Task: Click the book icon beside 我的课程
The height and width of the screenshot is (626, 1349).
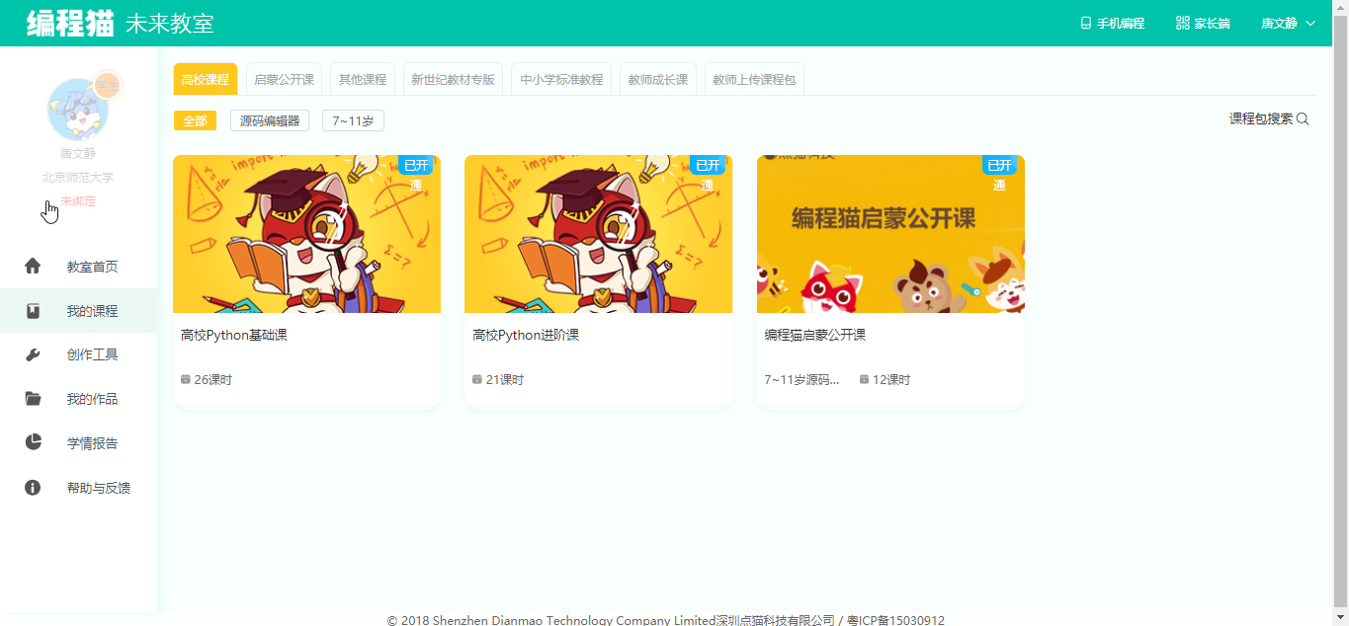Action: tap(33, 311)
